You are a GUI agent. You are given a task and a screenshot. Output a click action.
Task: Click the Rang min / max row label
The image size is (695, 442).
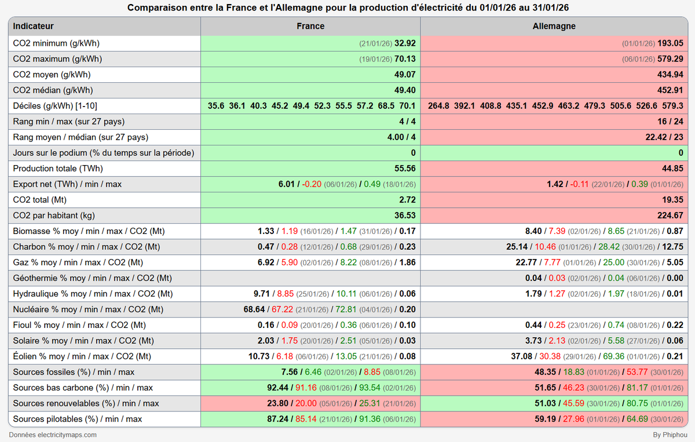tap(69, 121)
